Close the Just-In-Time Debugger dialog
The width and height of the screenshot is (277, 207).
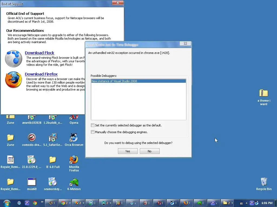pos(185,43)
